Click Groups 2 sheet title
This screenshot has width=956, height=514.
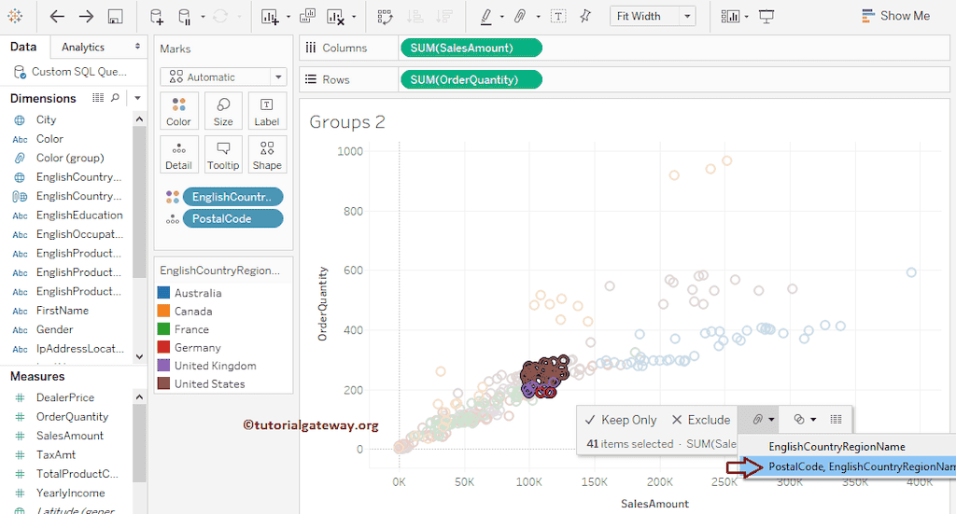coord(347,122)
